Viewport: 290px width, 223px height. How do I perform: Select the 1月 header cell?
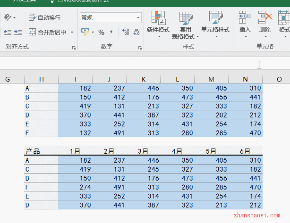pyautogui.click(x=75, y=151)
